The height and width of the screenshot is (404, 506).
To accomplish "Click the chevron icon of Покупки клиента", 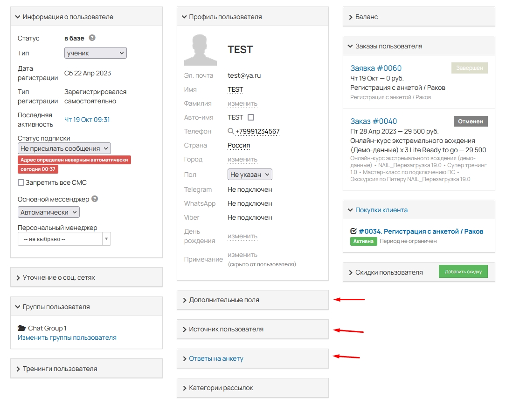I will [x=351, y=210].
